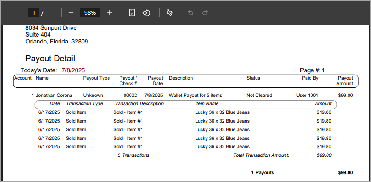The width and height of the screenshot is (371, 182).
Task: Click the redo arrow icon
Action: tap(205, 13)
